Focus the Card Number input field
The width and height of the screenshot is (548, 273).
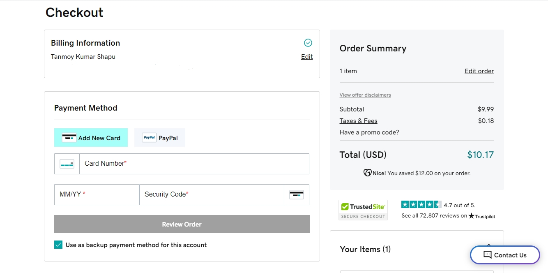click(x=194, y=164)
